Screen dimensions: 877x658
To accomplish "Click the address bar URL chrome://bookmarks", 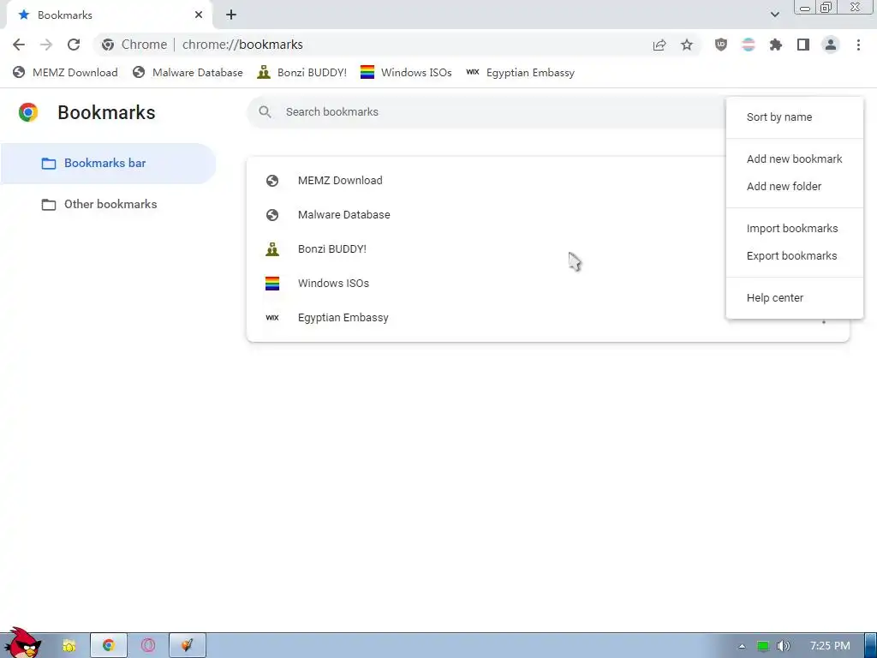I will [242, 45].
